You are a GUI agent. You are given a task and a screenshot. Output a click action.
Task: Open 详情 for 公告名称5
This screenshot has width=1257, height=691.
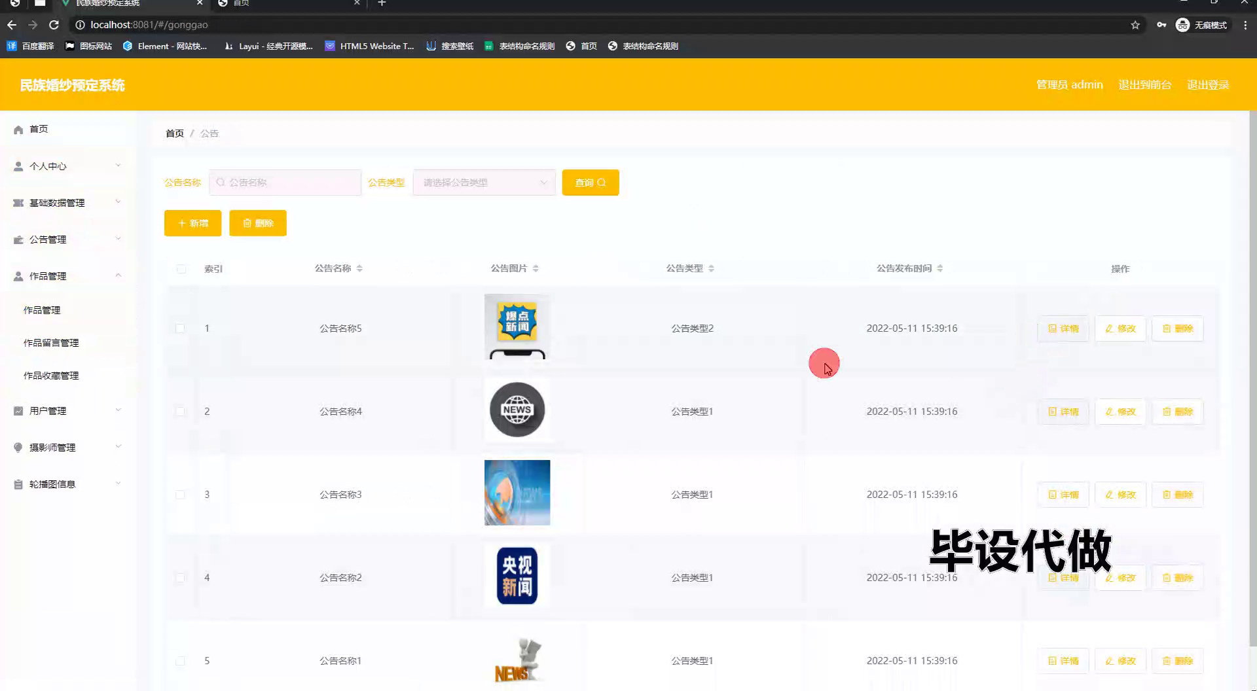(x=1063, y=328)
